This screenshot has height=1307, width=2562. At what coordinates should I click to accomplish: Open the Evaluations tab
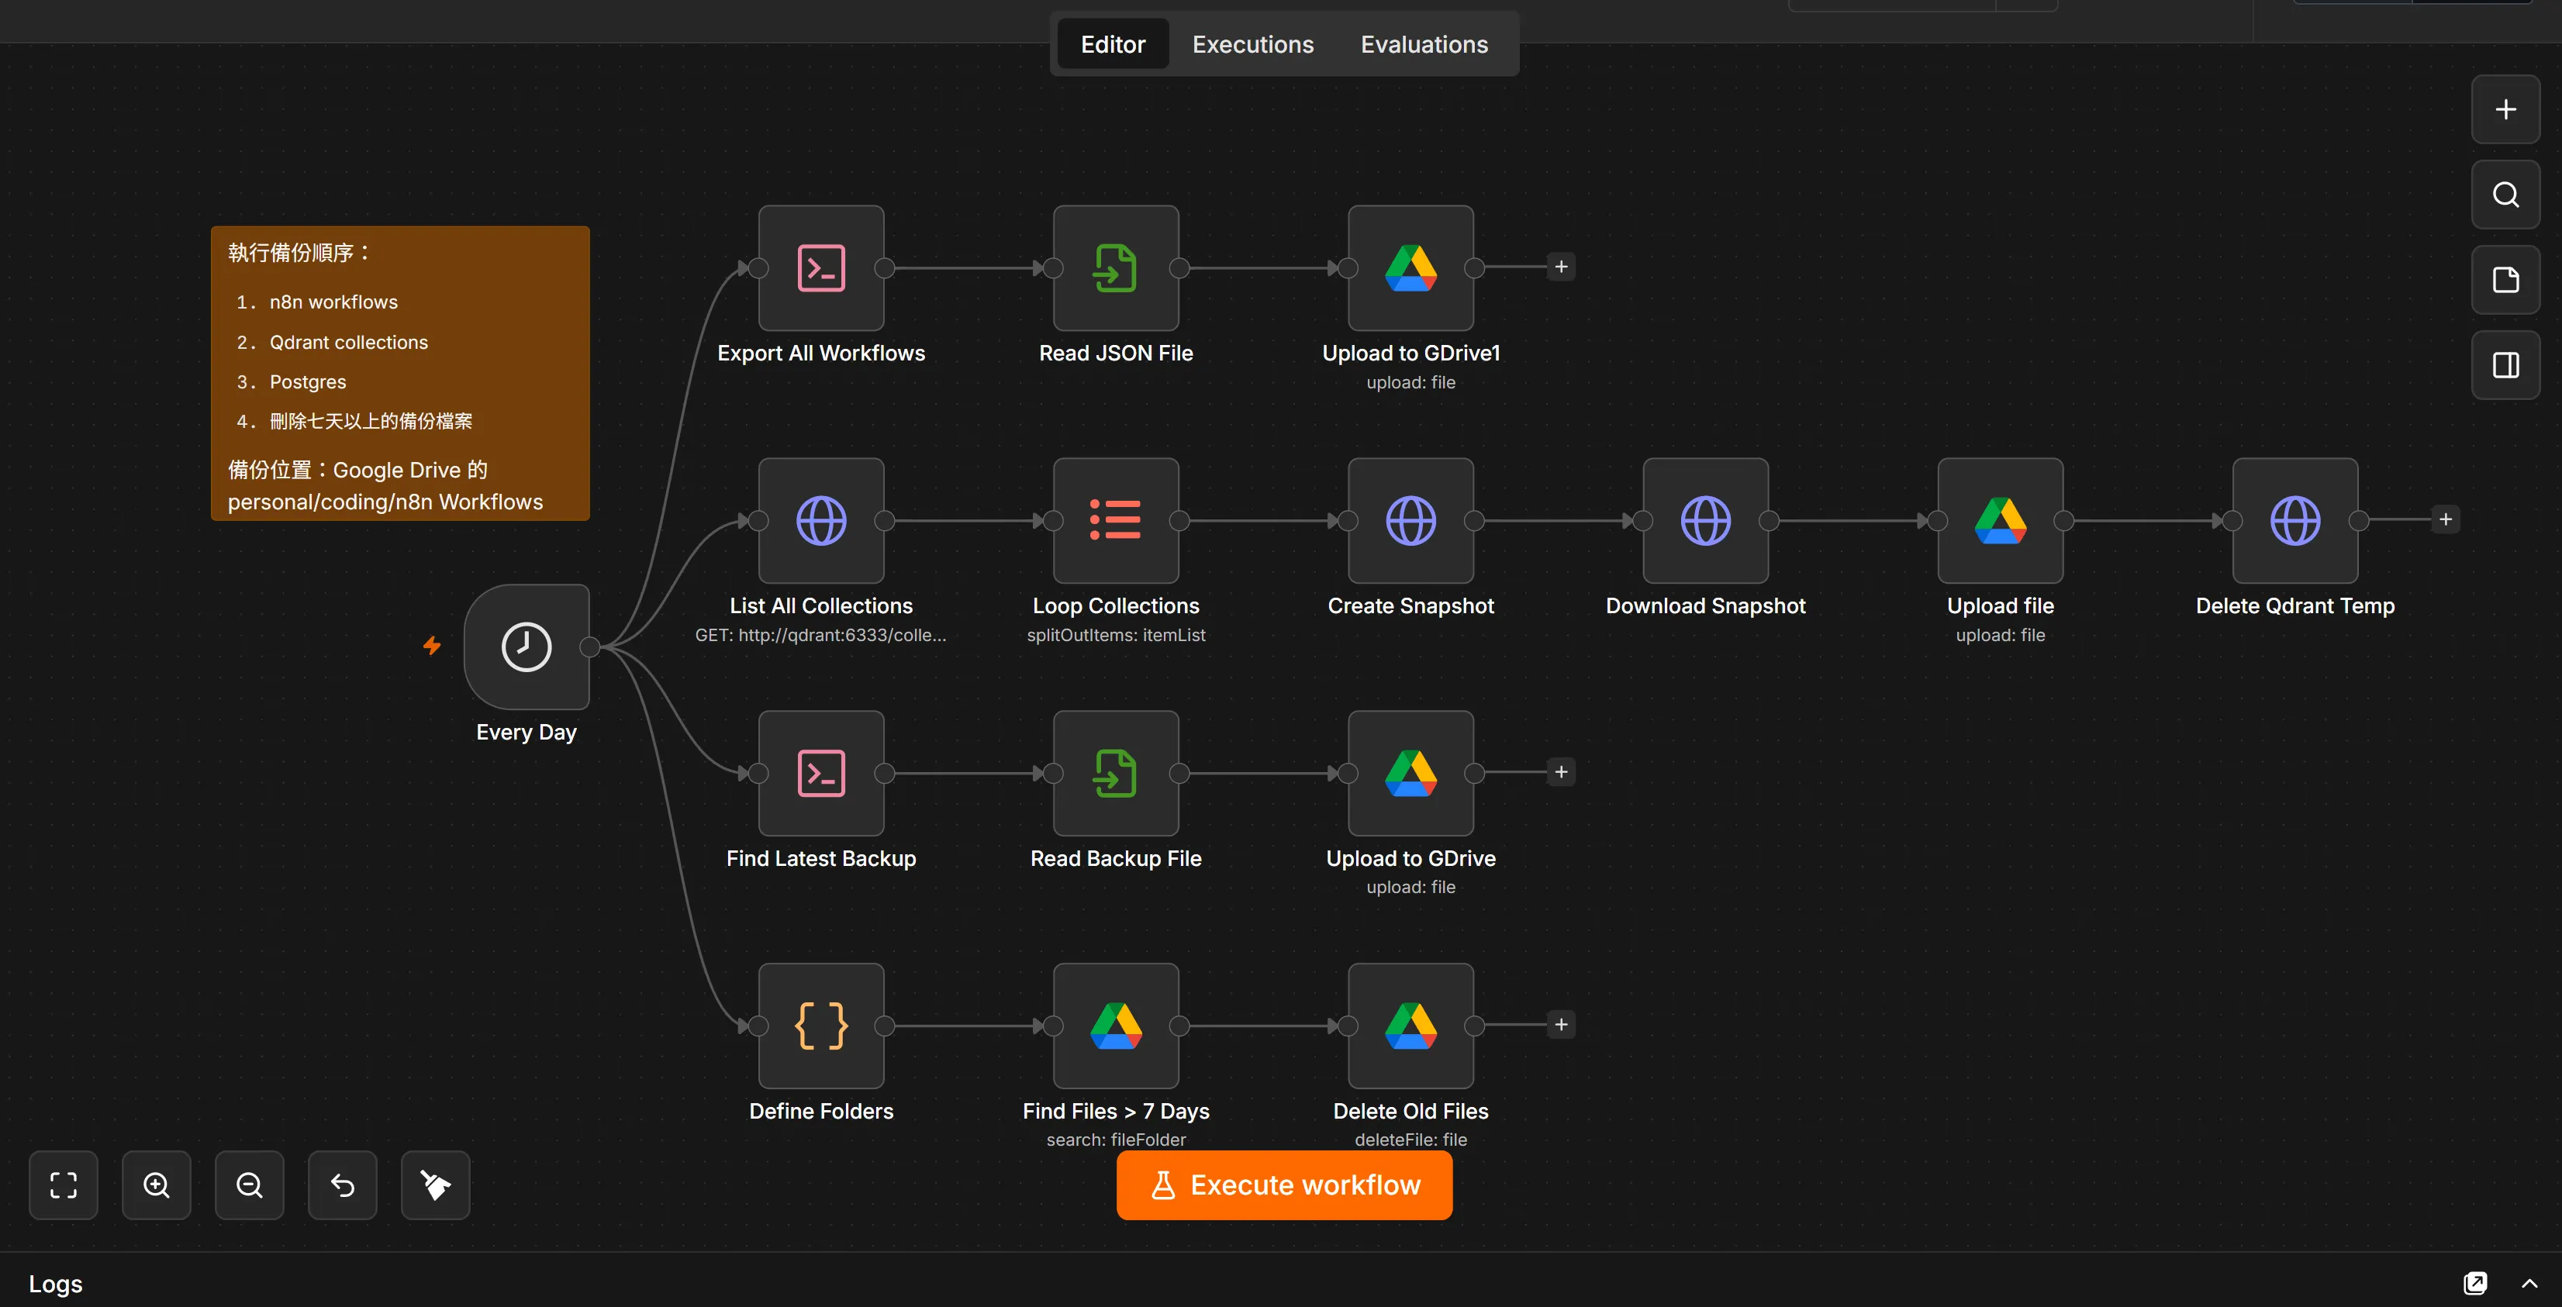(1424, 43)
